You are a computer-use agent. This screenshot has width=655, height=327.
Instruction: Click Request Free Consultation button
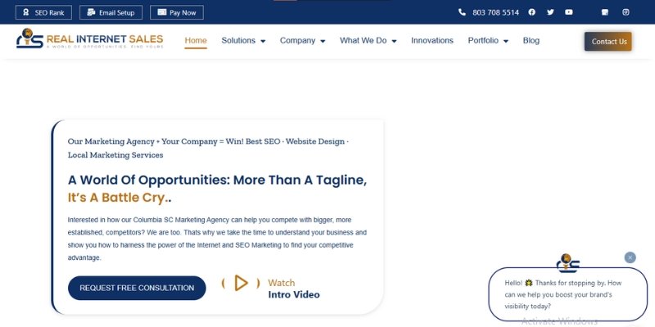tap(137, 288)
